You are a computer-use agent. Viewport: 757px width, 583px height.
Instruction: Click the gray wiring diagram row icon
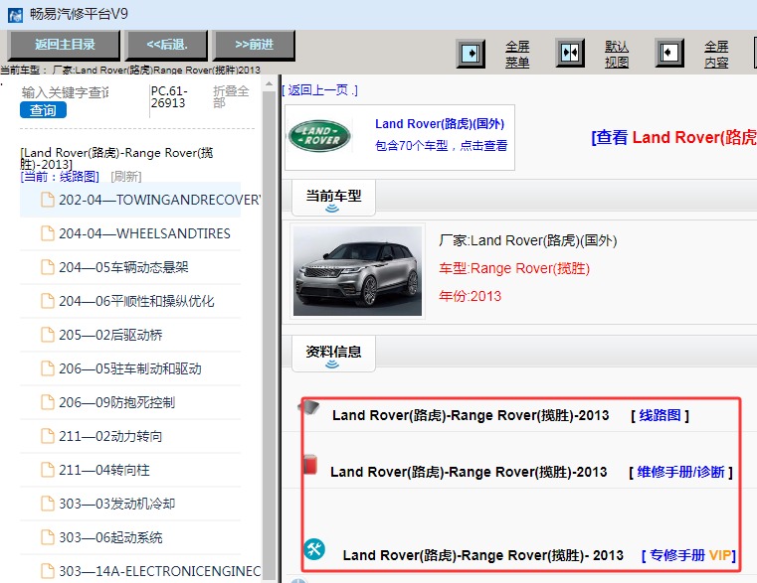[309, 408]
